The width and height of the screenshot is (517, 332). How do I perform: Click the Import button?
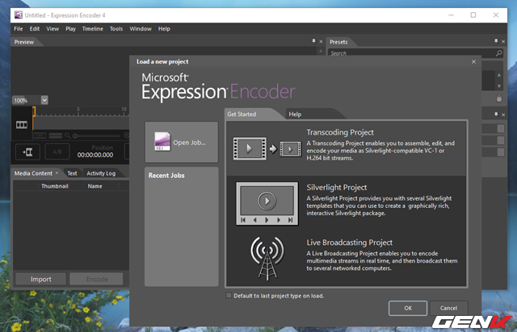[40, 279]
